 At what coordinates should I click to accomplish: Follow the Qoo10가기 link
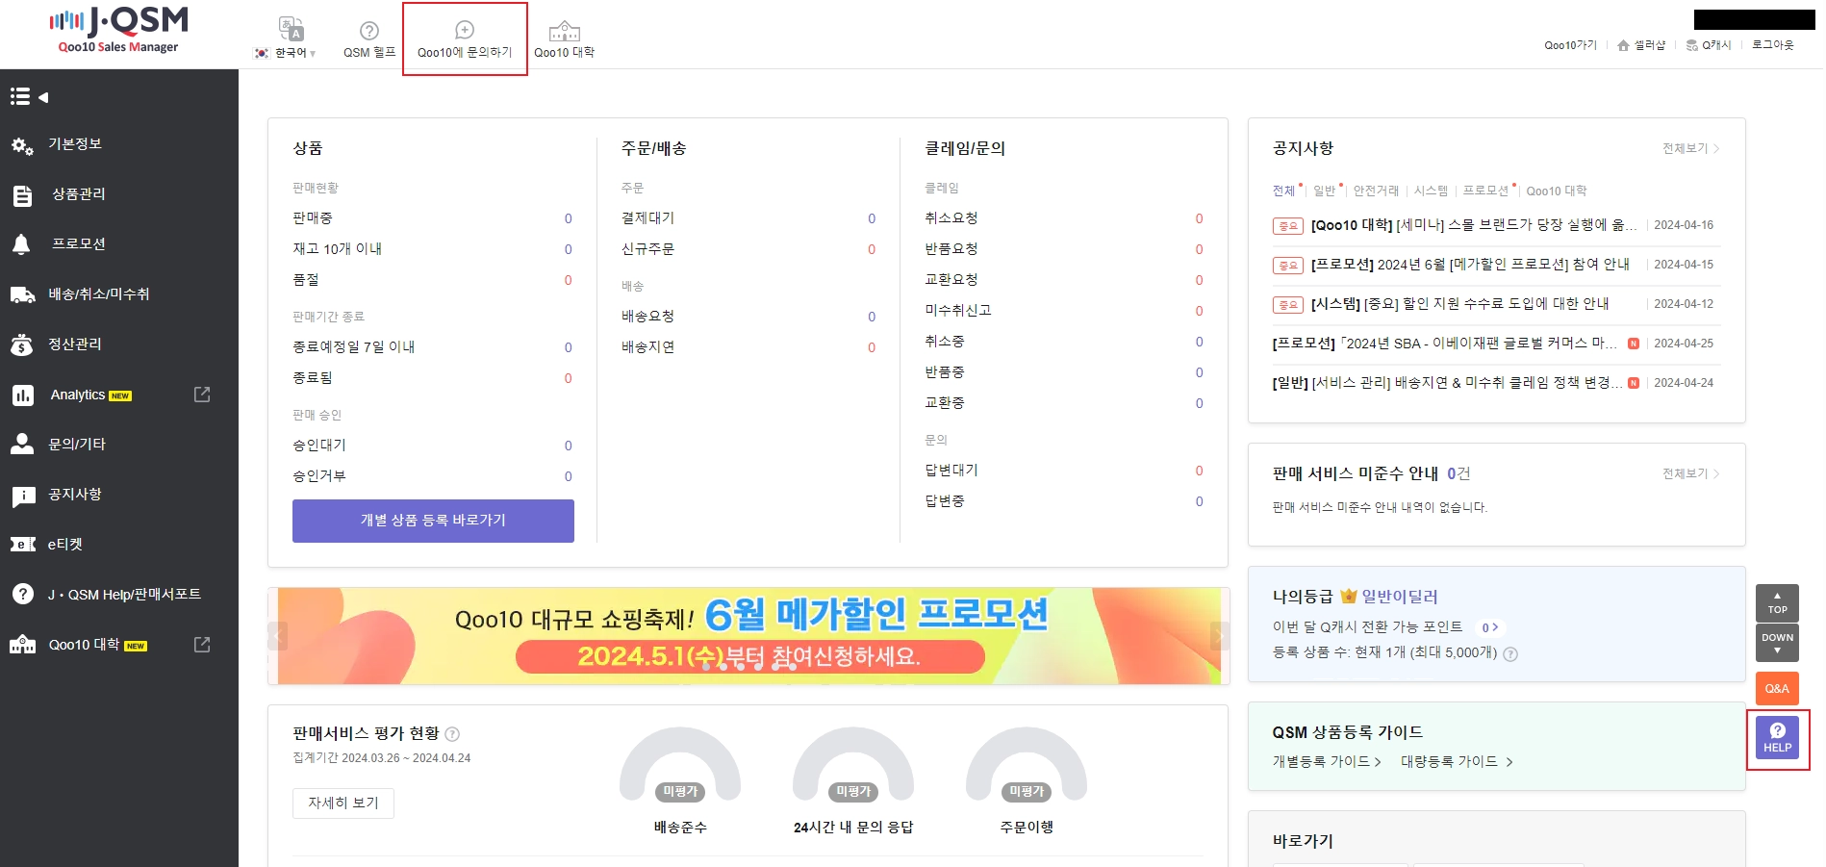pos(1570,45)
